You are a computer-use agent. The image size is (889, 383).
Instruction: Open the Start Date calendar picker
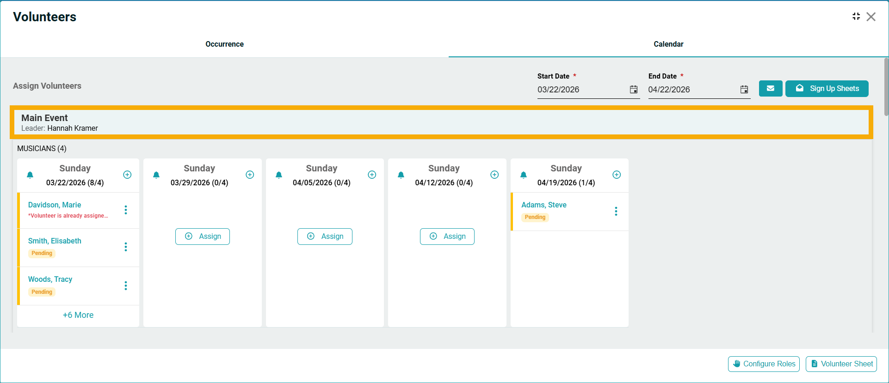(634, 90)
